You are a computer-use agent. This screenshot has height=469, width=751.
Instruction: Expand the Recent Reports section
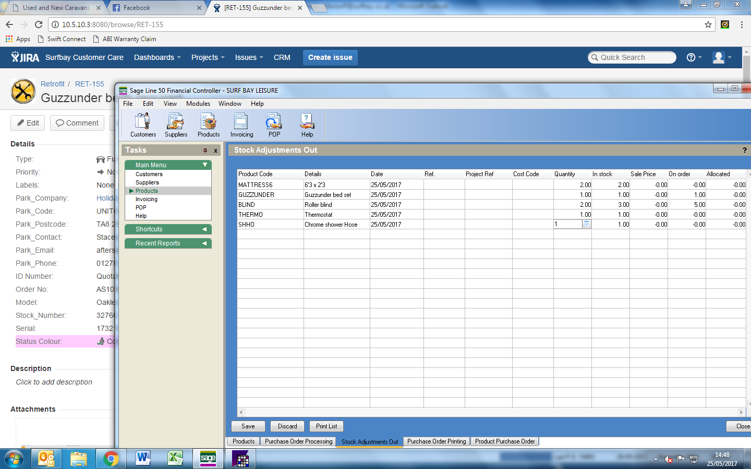pyautogui.click(x=204, y=243)
